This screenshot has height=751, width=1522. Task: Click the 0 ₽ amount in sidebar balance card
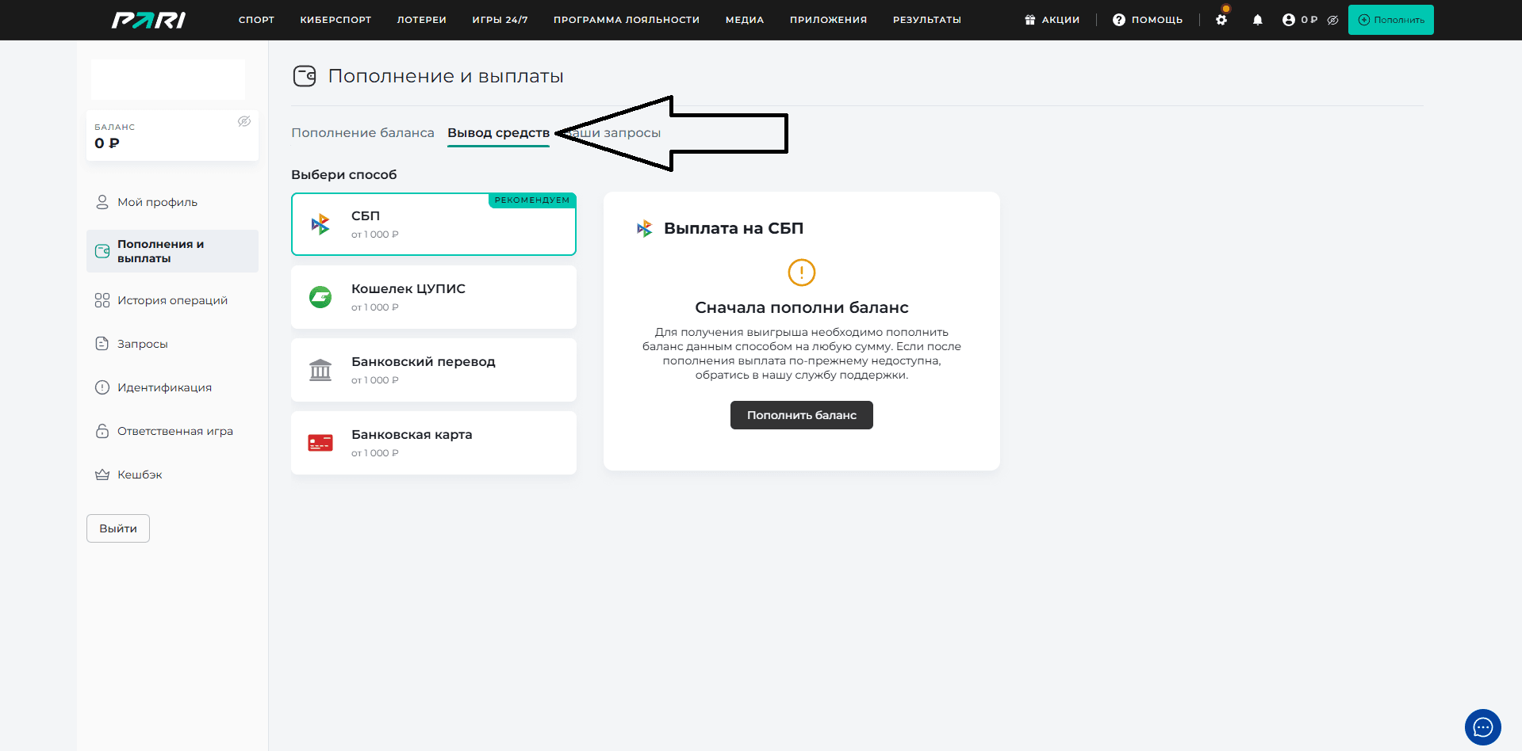(x=107, y=143)
